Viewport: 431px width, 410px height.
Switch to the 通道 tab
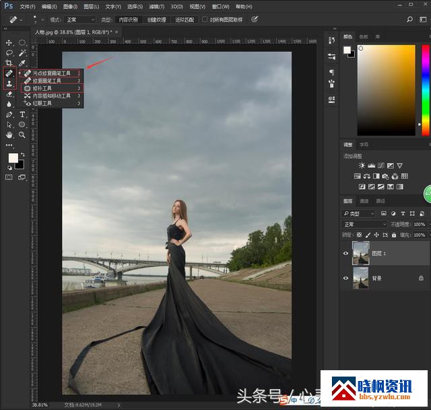pos(364,201)
